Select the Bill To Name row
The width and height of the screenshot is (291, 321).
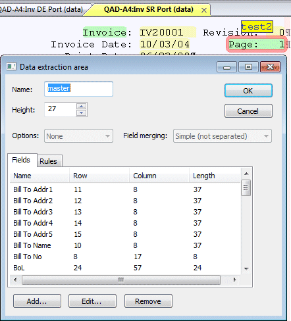pos(125,245)
